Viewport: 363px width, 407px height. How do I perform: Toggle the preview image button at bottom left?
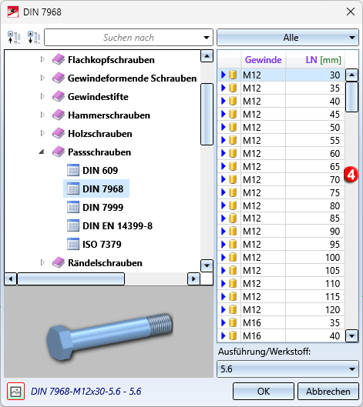(16, 391)
